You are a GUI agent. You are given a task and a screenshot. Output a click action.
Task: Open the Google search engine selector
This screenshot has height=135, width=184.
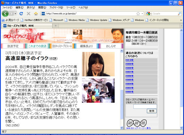(x=149, y=13)
